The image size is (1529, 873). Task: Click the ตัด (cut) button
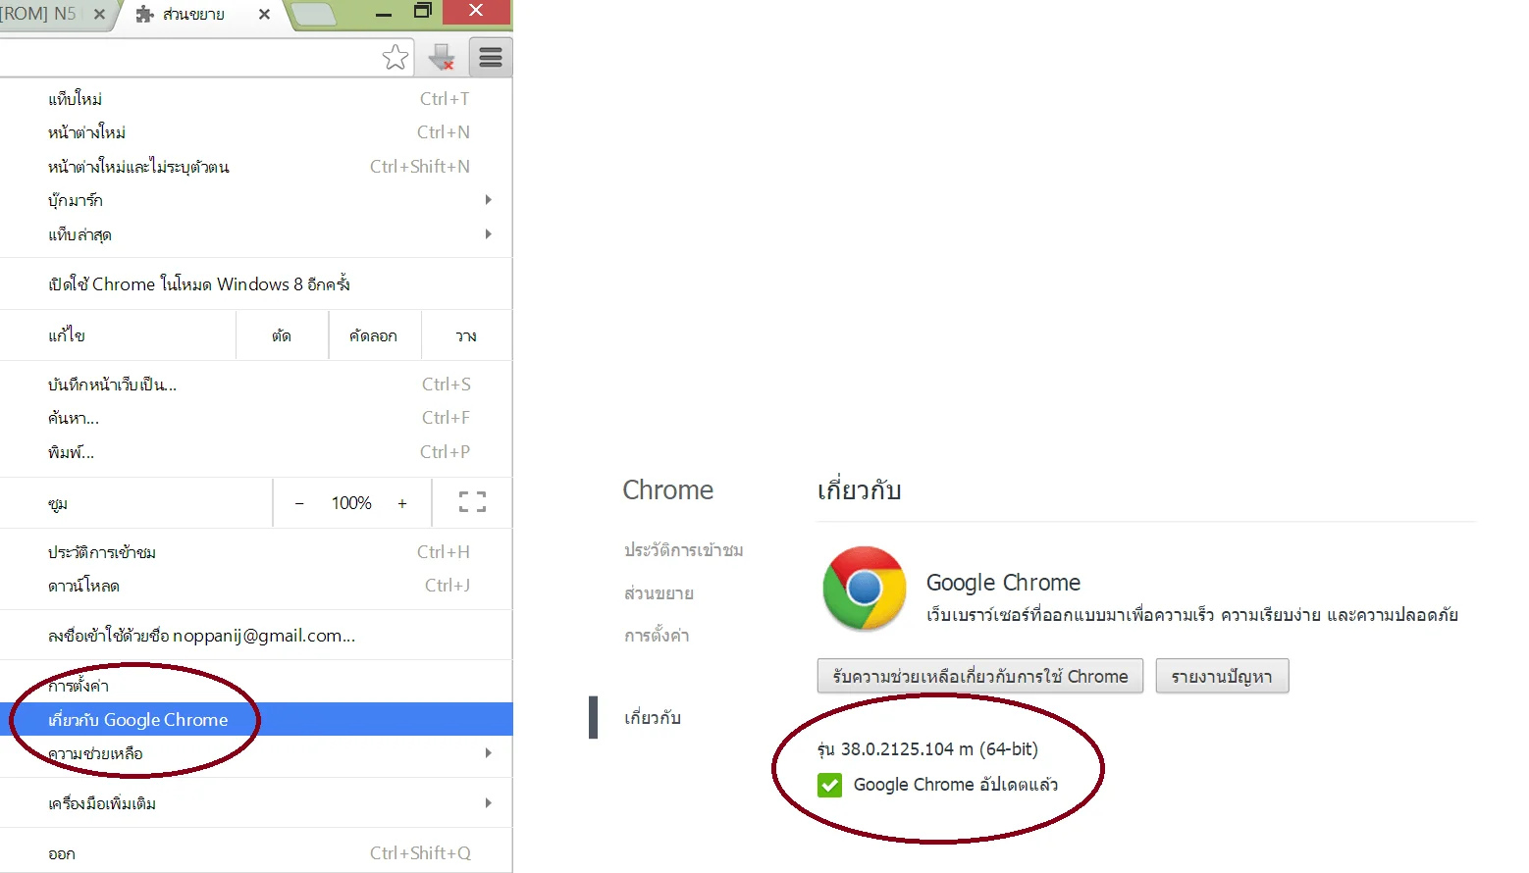[282, 335]
